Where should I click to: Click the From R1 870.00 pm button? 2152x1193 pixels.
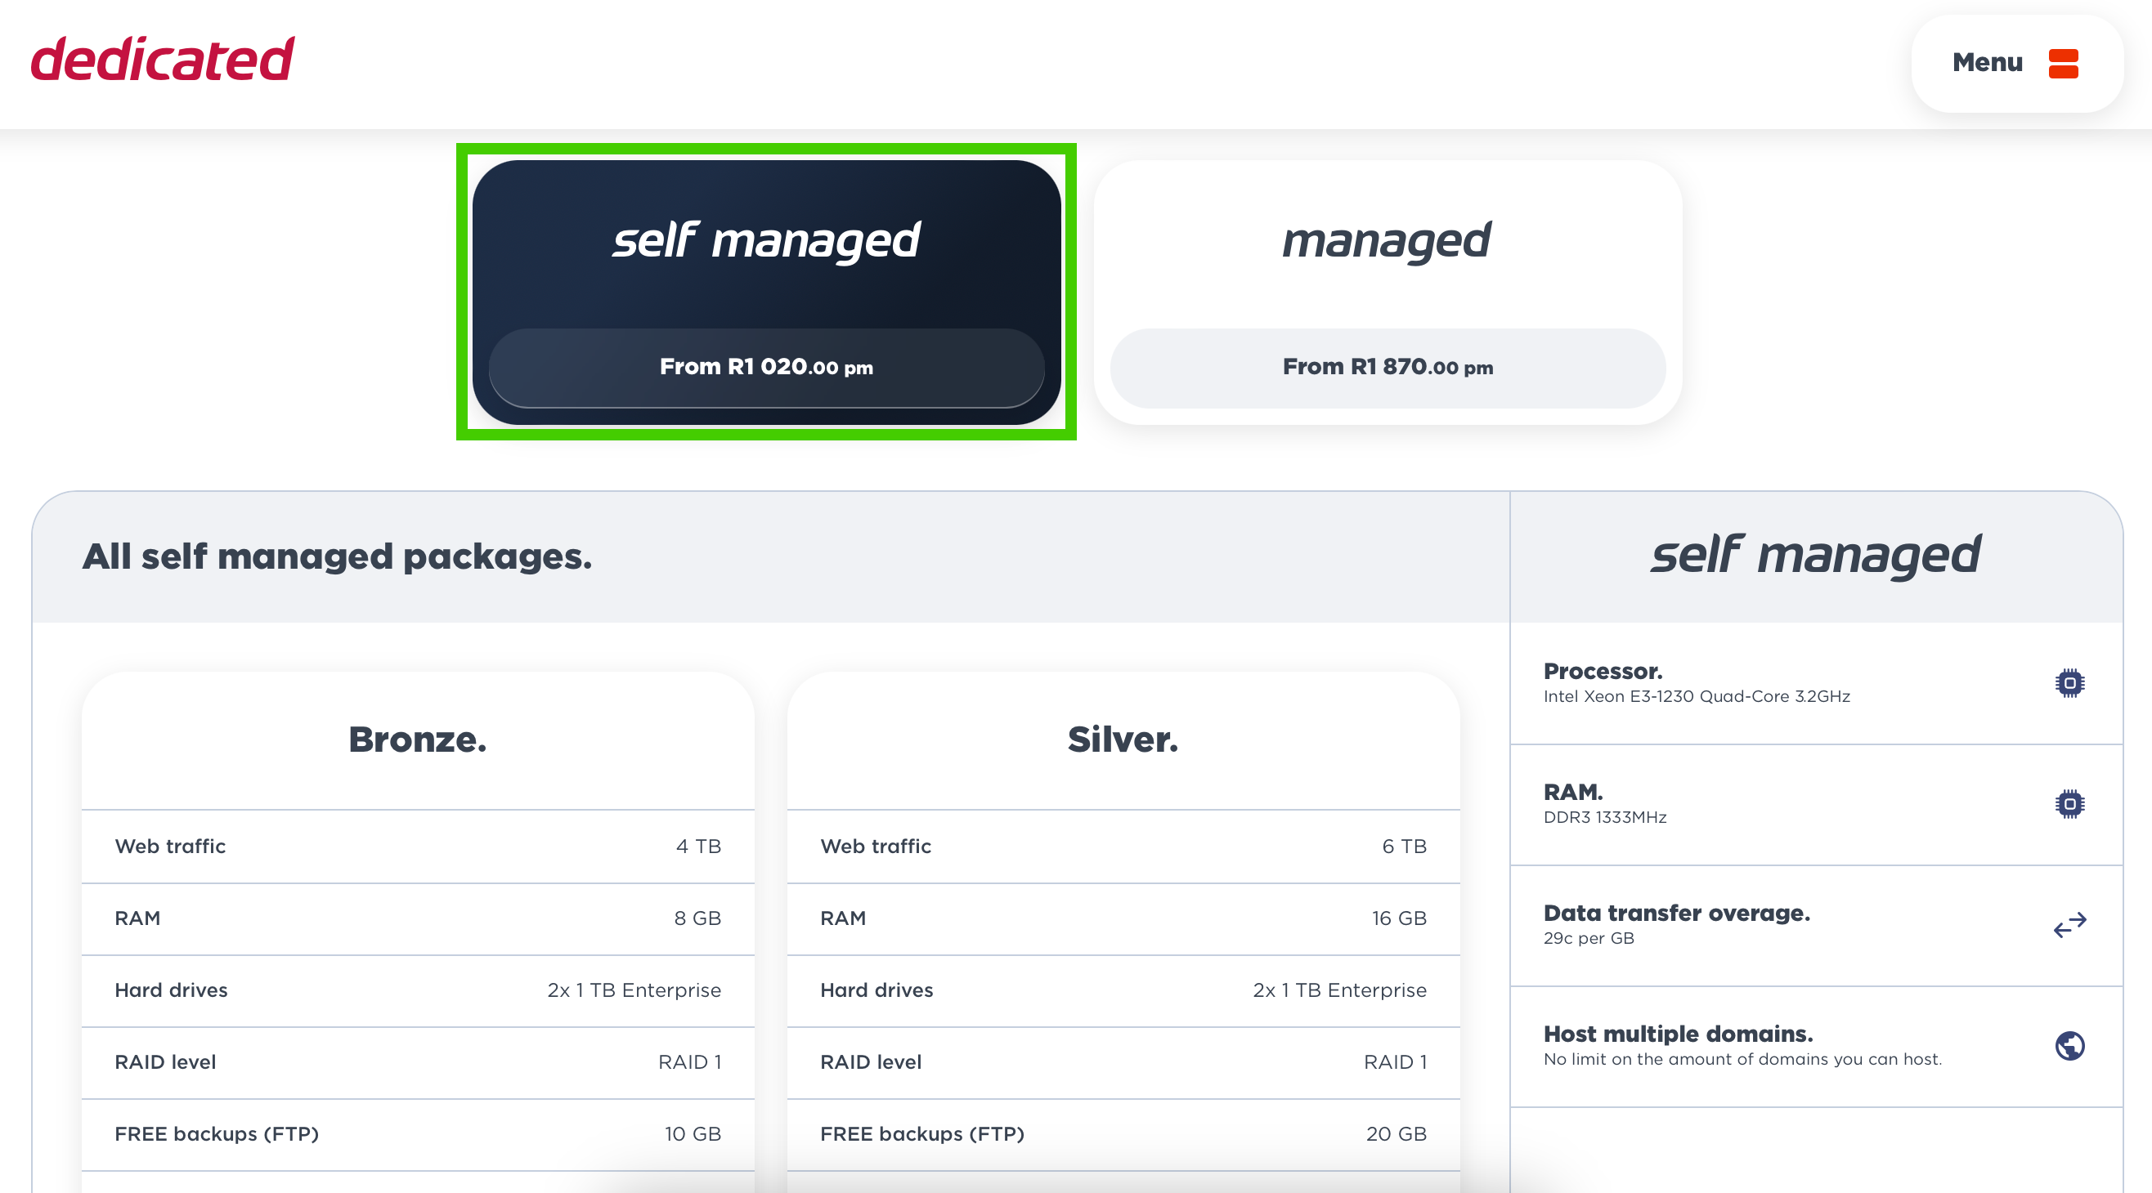1387,368
